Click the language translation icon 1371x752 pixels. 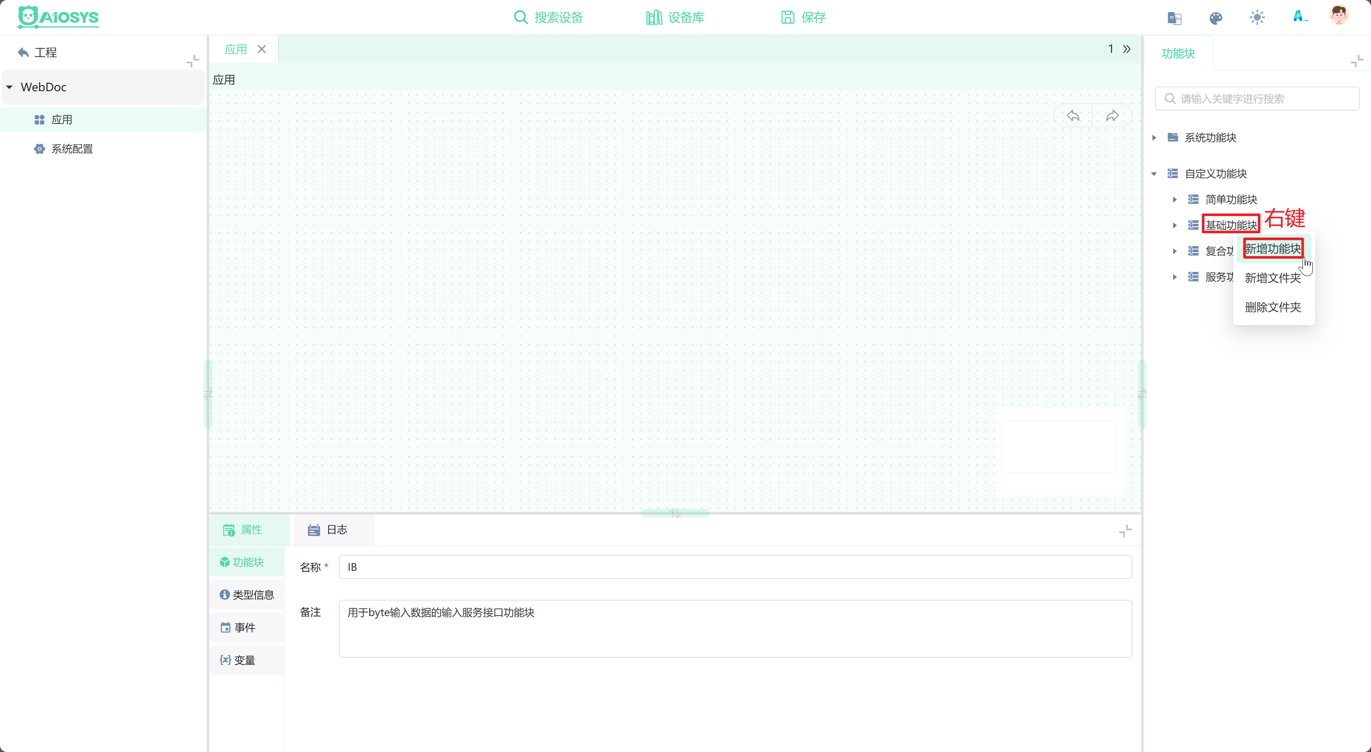coord(1175,18)
